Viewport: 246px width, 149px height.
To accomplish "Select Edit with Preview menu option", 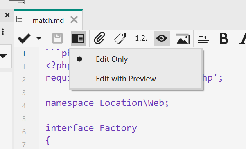I will pyautogui.click(x=136, y=79).
